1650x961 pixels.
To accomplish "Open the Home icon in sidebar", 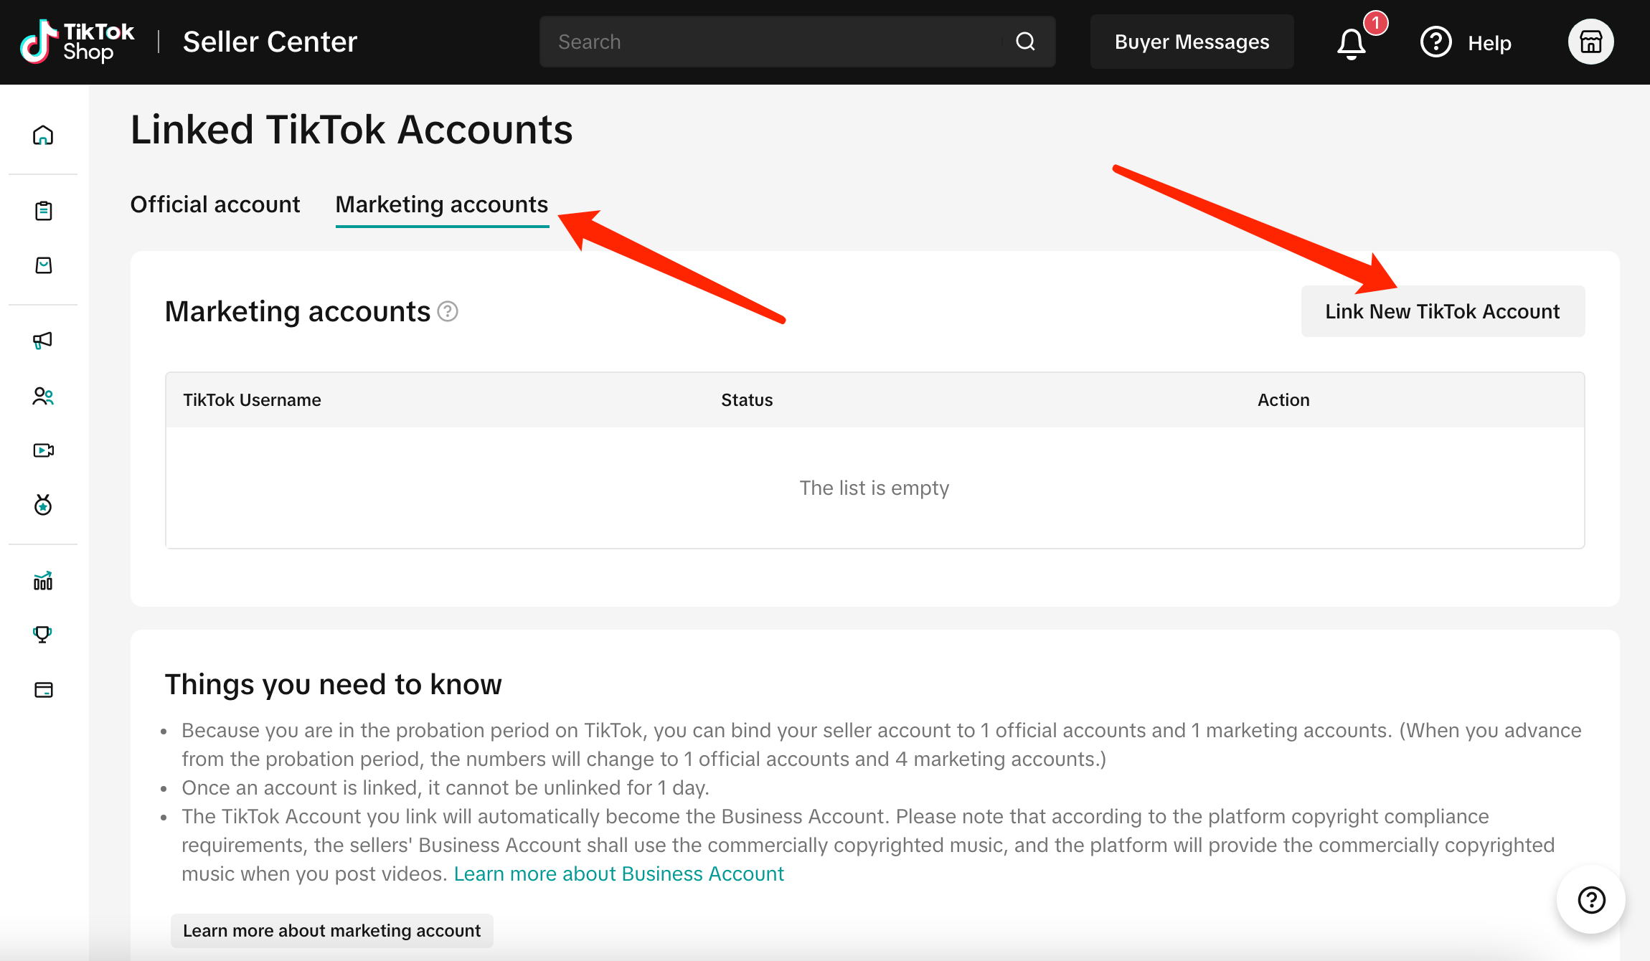I will coord(43,135).
